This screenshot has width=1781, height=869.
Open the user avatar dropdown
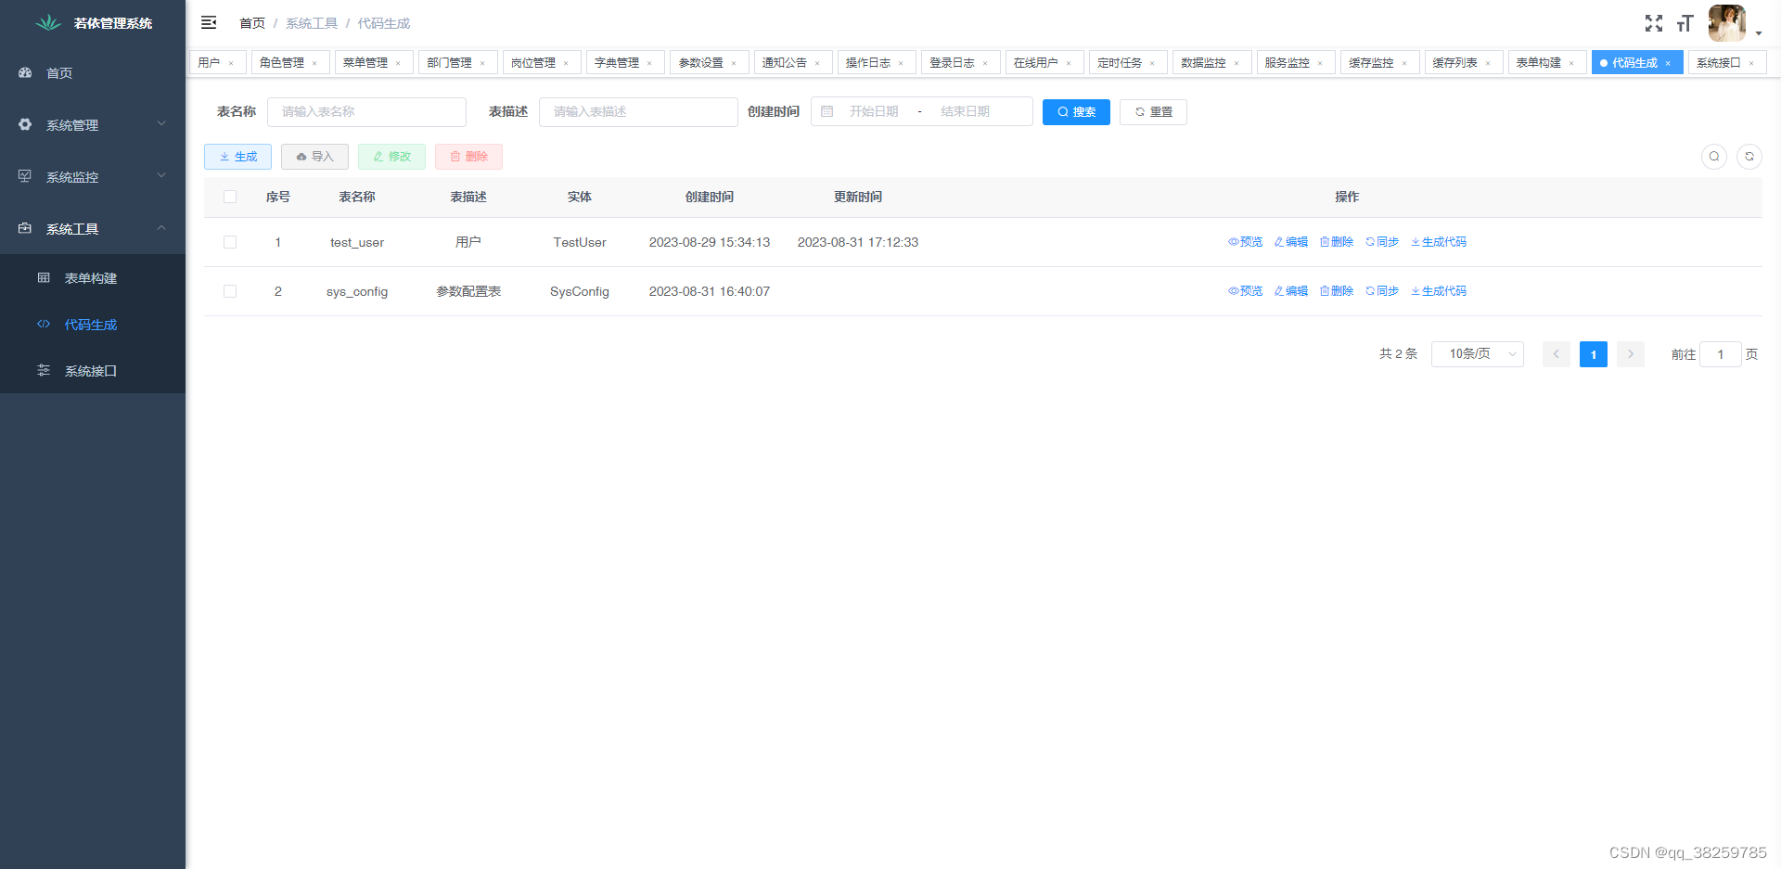[x=1726, y=23]
